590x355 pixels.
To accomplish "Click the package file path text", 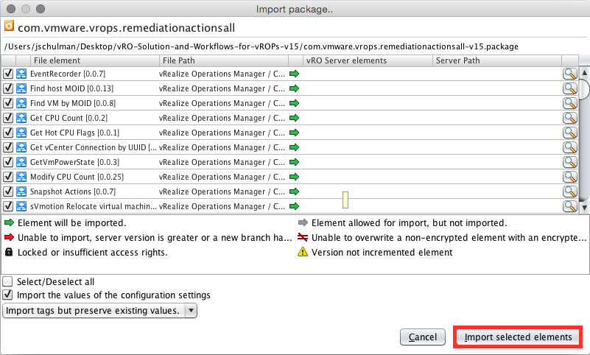I will click(x=261, y=46).
